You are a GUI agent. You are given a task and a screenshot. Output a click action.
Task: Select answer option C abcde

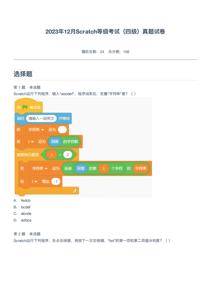(22, 214)
